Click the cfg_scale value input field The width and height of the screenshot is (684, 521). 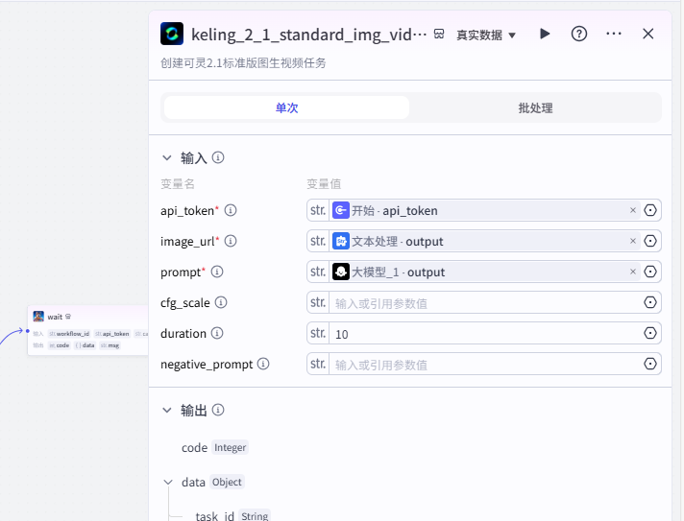485,303
